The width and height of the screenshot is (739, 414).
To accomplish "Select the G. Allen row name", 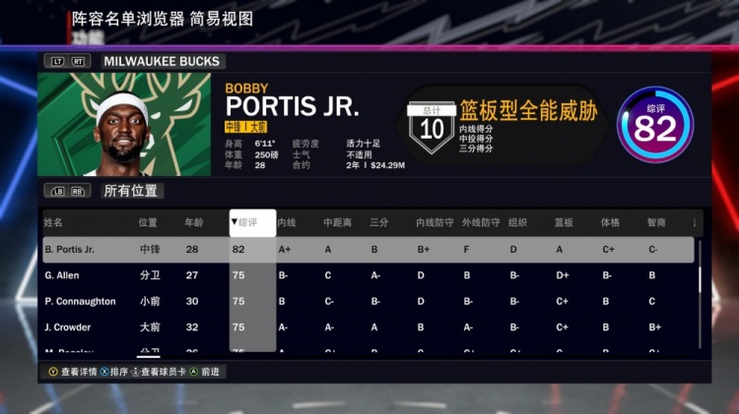I will click(62, 275).
